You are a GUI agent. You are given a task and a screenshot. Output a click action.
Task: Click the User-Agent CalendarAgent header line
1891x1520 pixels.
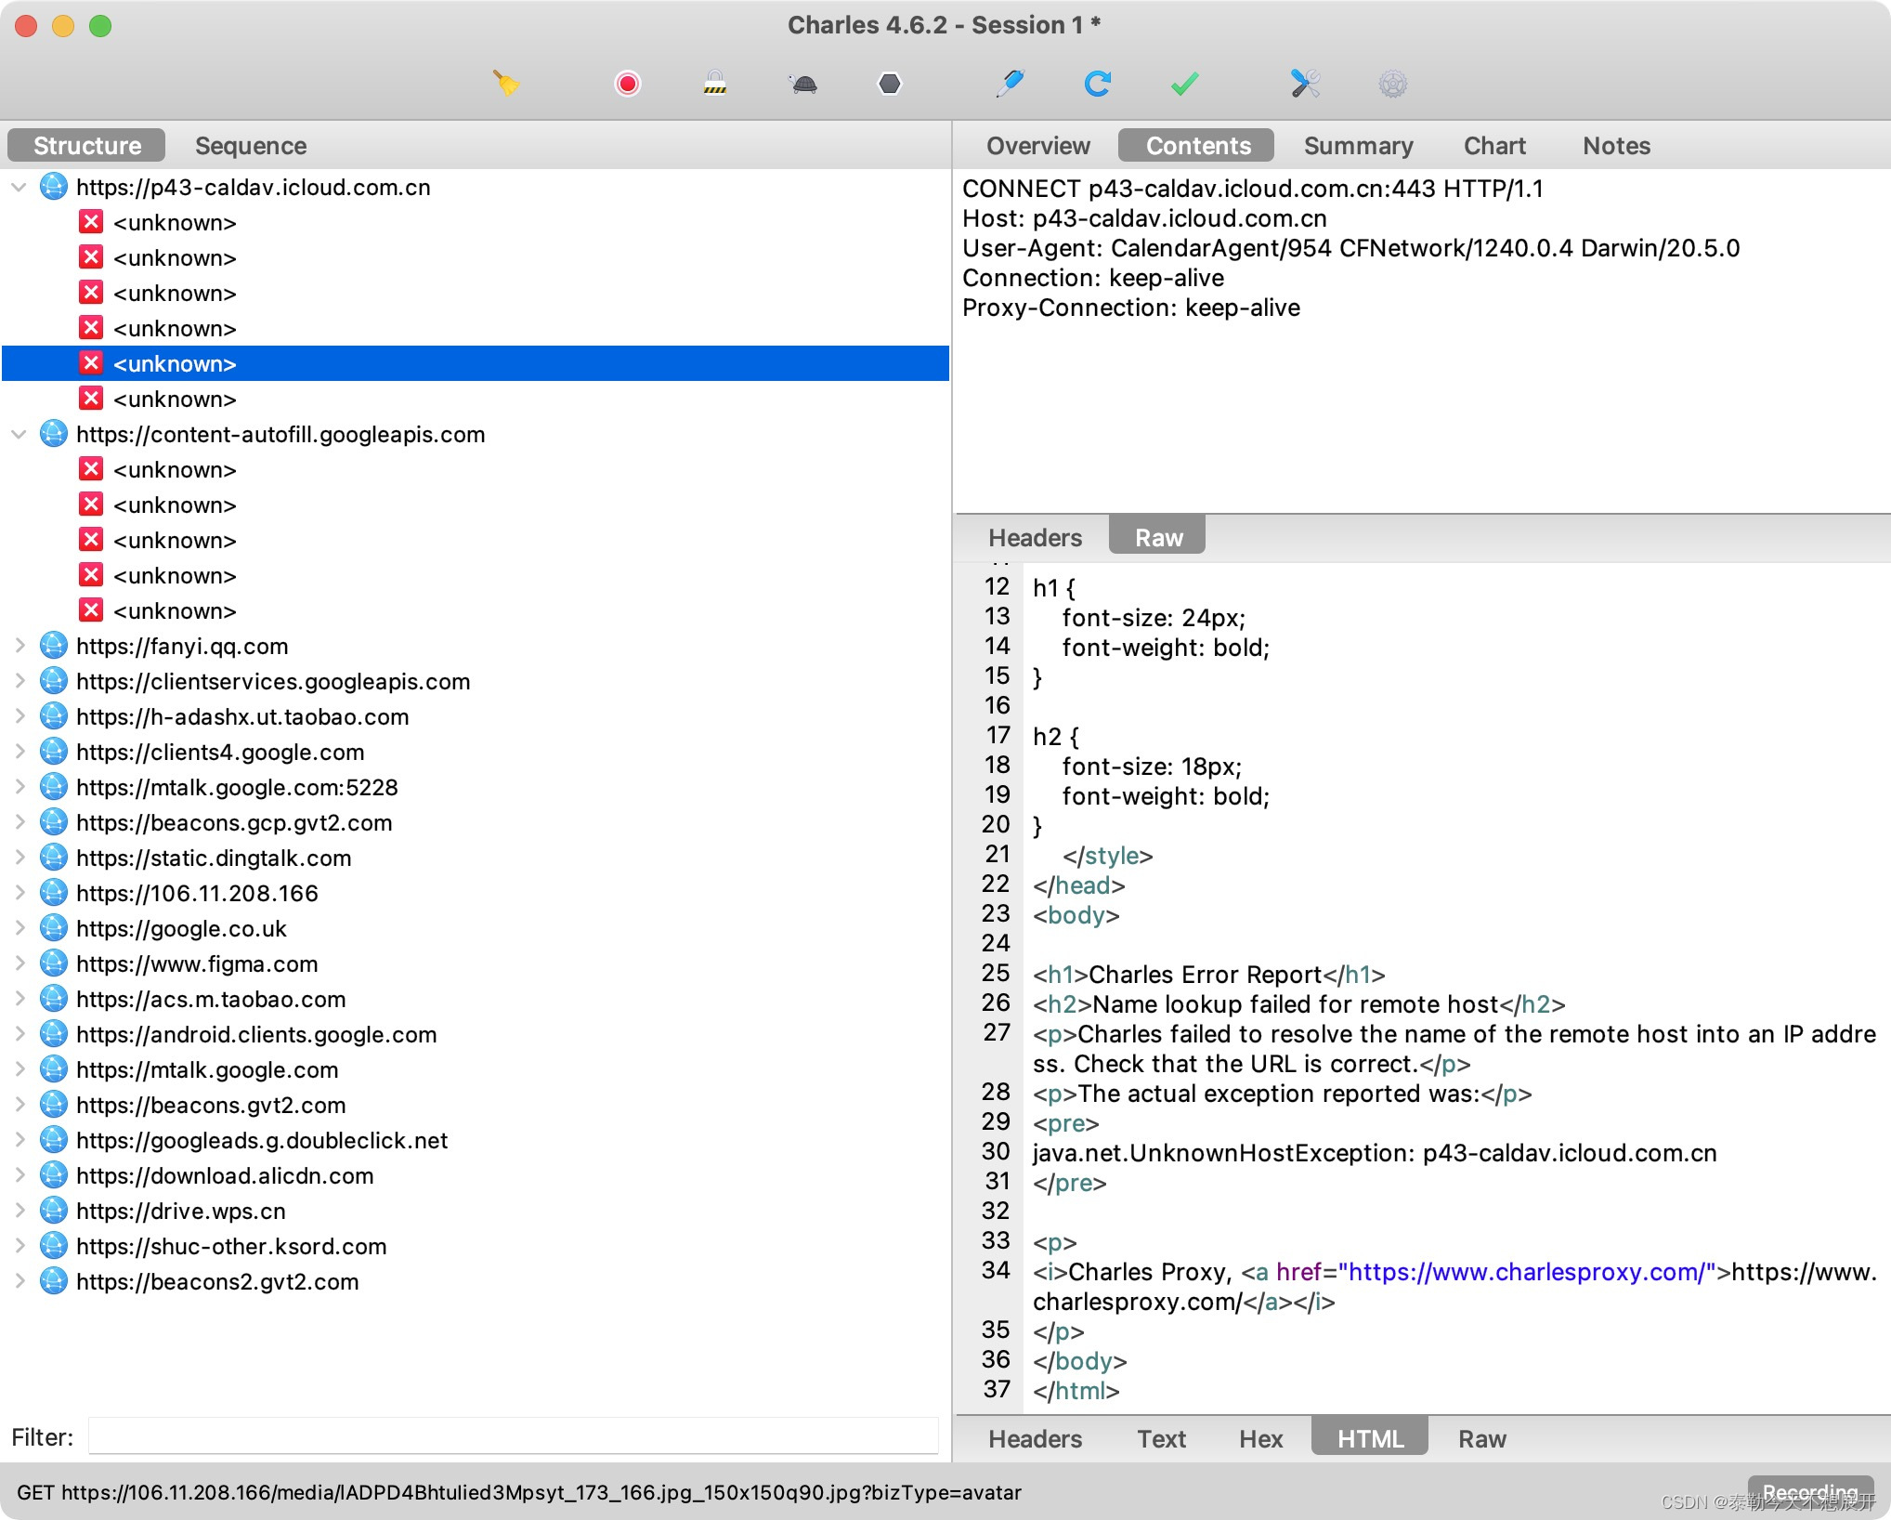click(1350, 249)
